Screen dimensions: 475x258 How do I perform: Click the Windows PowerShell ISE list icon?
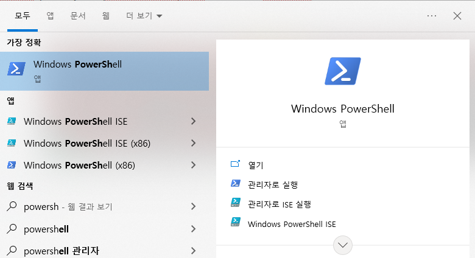point(12,121)
